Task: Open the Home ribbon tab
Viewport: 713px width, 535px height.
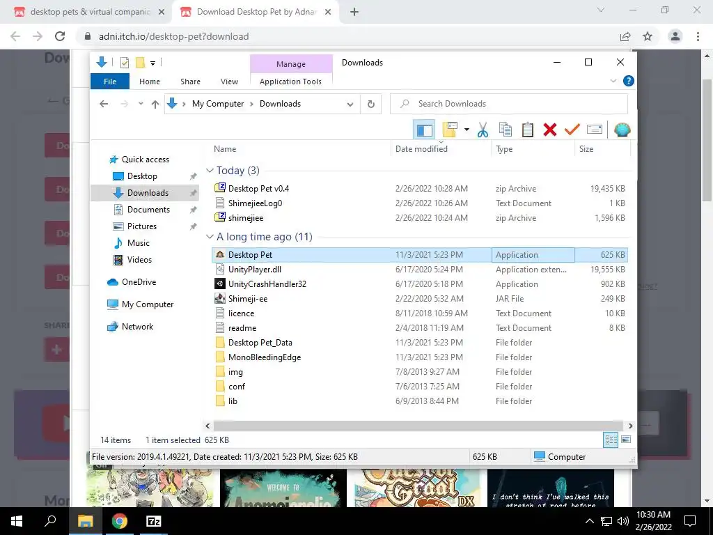Action: point(150,82)
